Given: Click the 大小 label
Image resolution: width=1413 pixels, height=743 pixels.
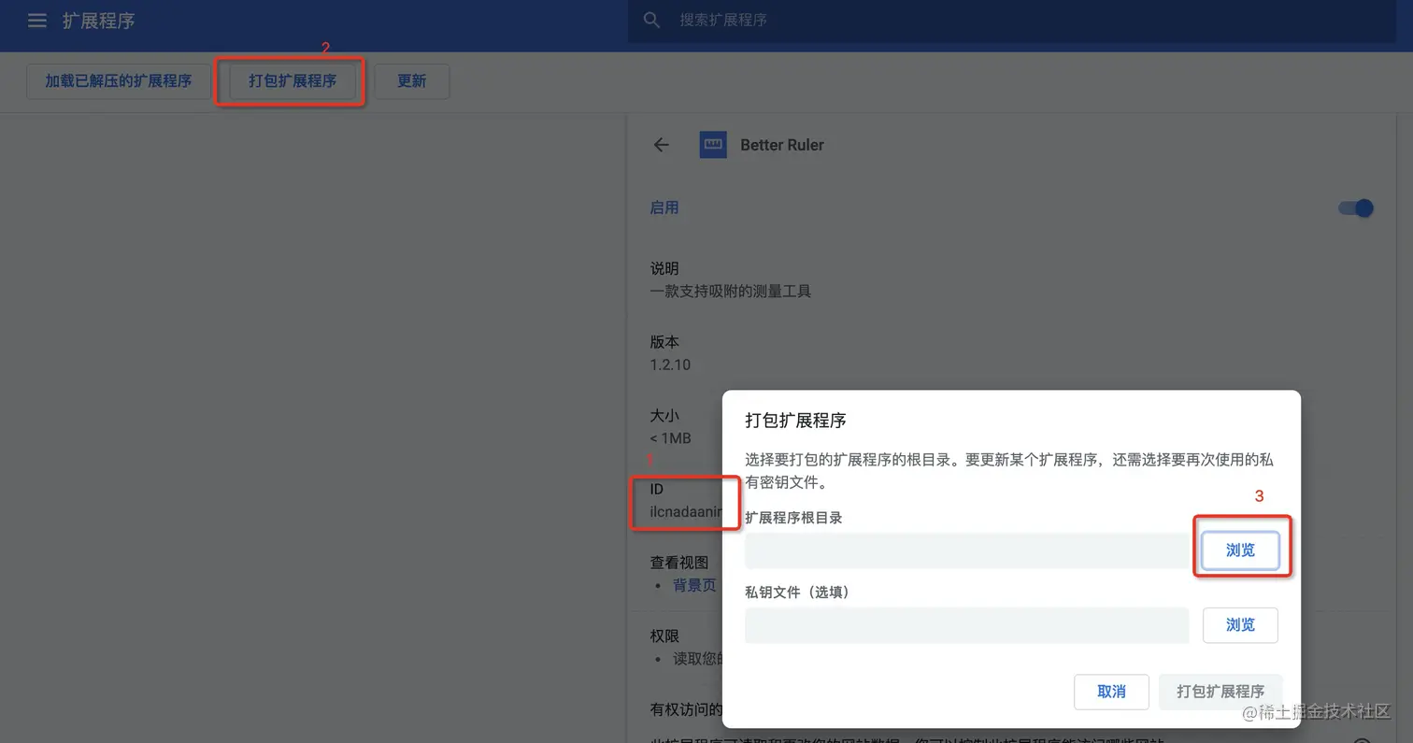Looking at the screenshot, I should pyautogui.click(x=664, y=416).
